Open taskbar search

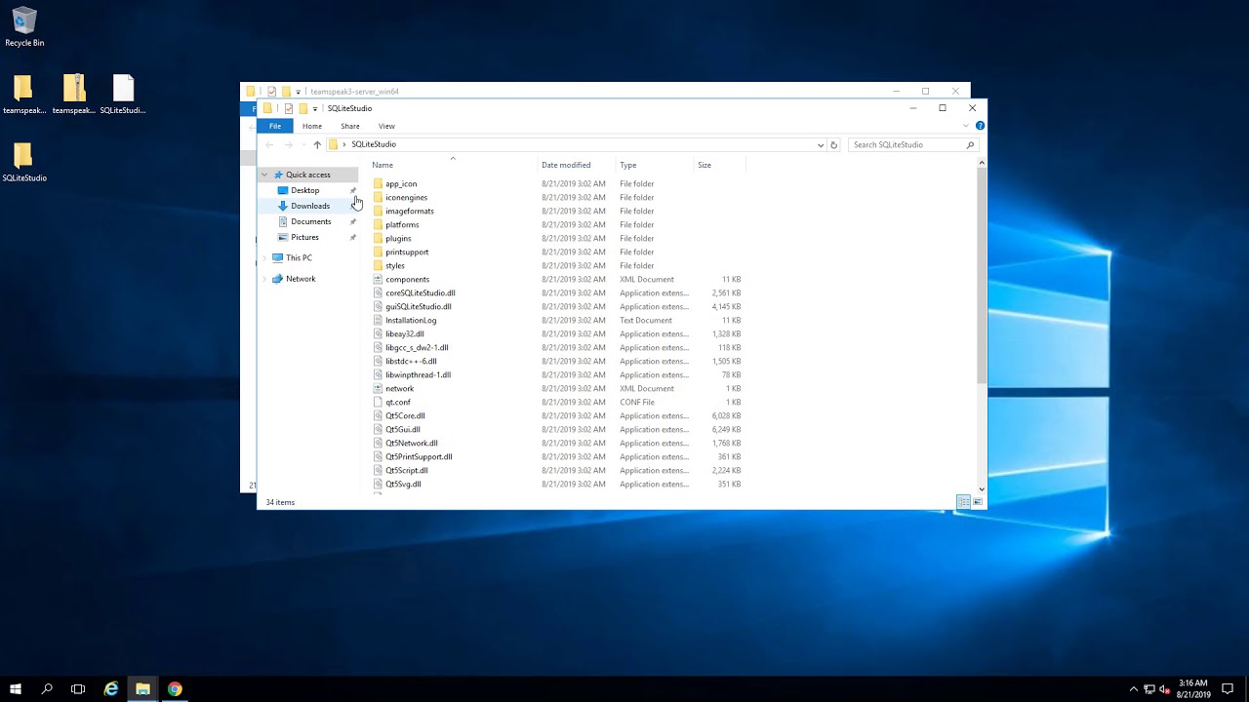[47, 688]
